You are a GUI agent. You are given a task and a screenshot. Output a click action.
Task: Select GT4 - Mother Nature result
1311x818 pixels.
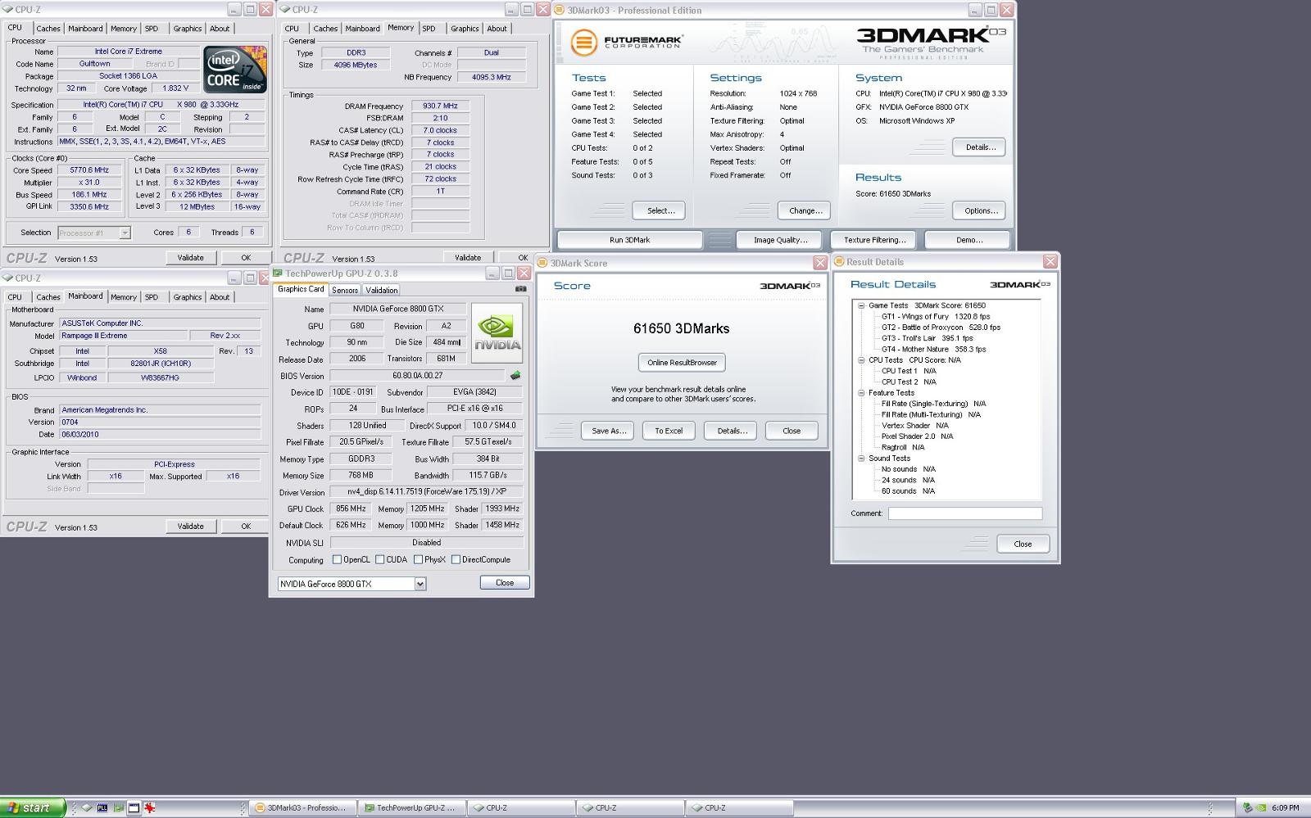933,350
